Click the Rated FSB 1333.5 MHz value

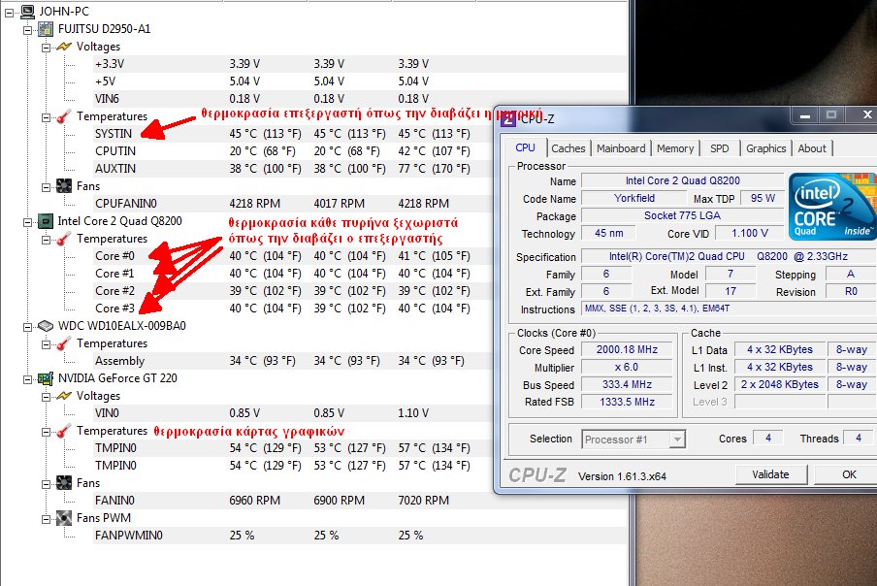click(x=627, y=402)
